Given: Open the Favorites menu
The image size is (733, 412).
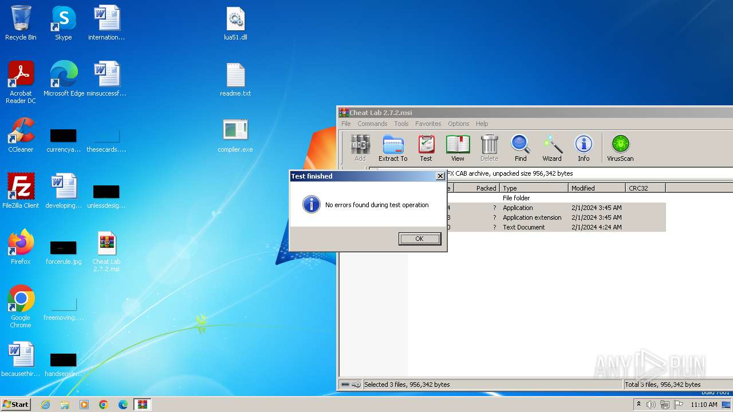Looking at the screenshot, I should (428, 124).
